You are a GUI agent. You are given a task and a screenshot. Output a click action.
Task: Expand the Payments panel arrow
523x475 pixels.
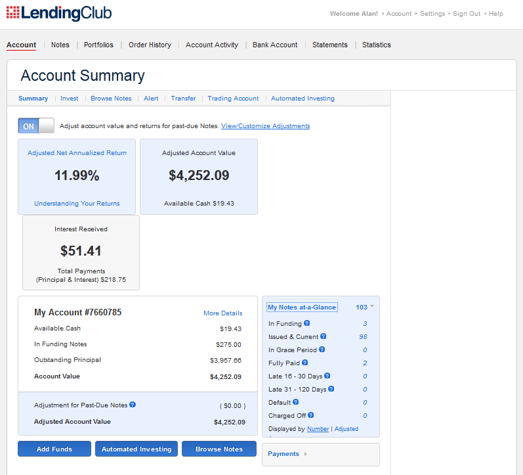click(306, 454)
